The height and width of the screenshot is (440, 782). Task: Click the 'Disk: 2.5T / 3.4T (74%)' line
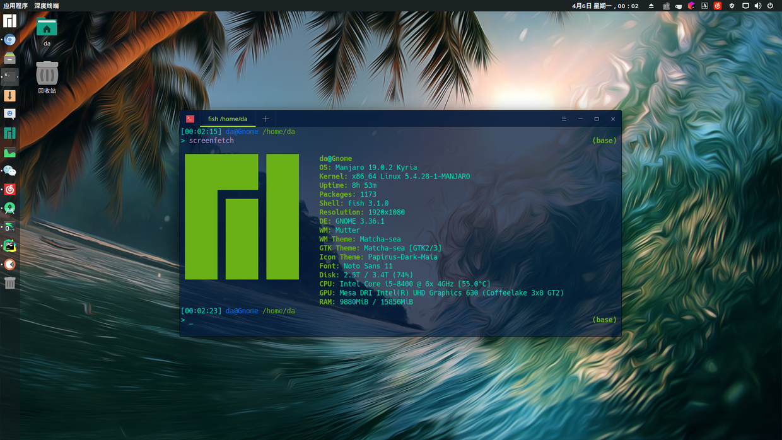[x=366, y=275]
